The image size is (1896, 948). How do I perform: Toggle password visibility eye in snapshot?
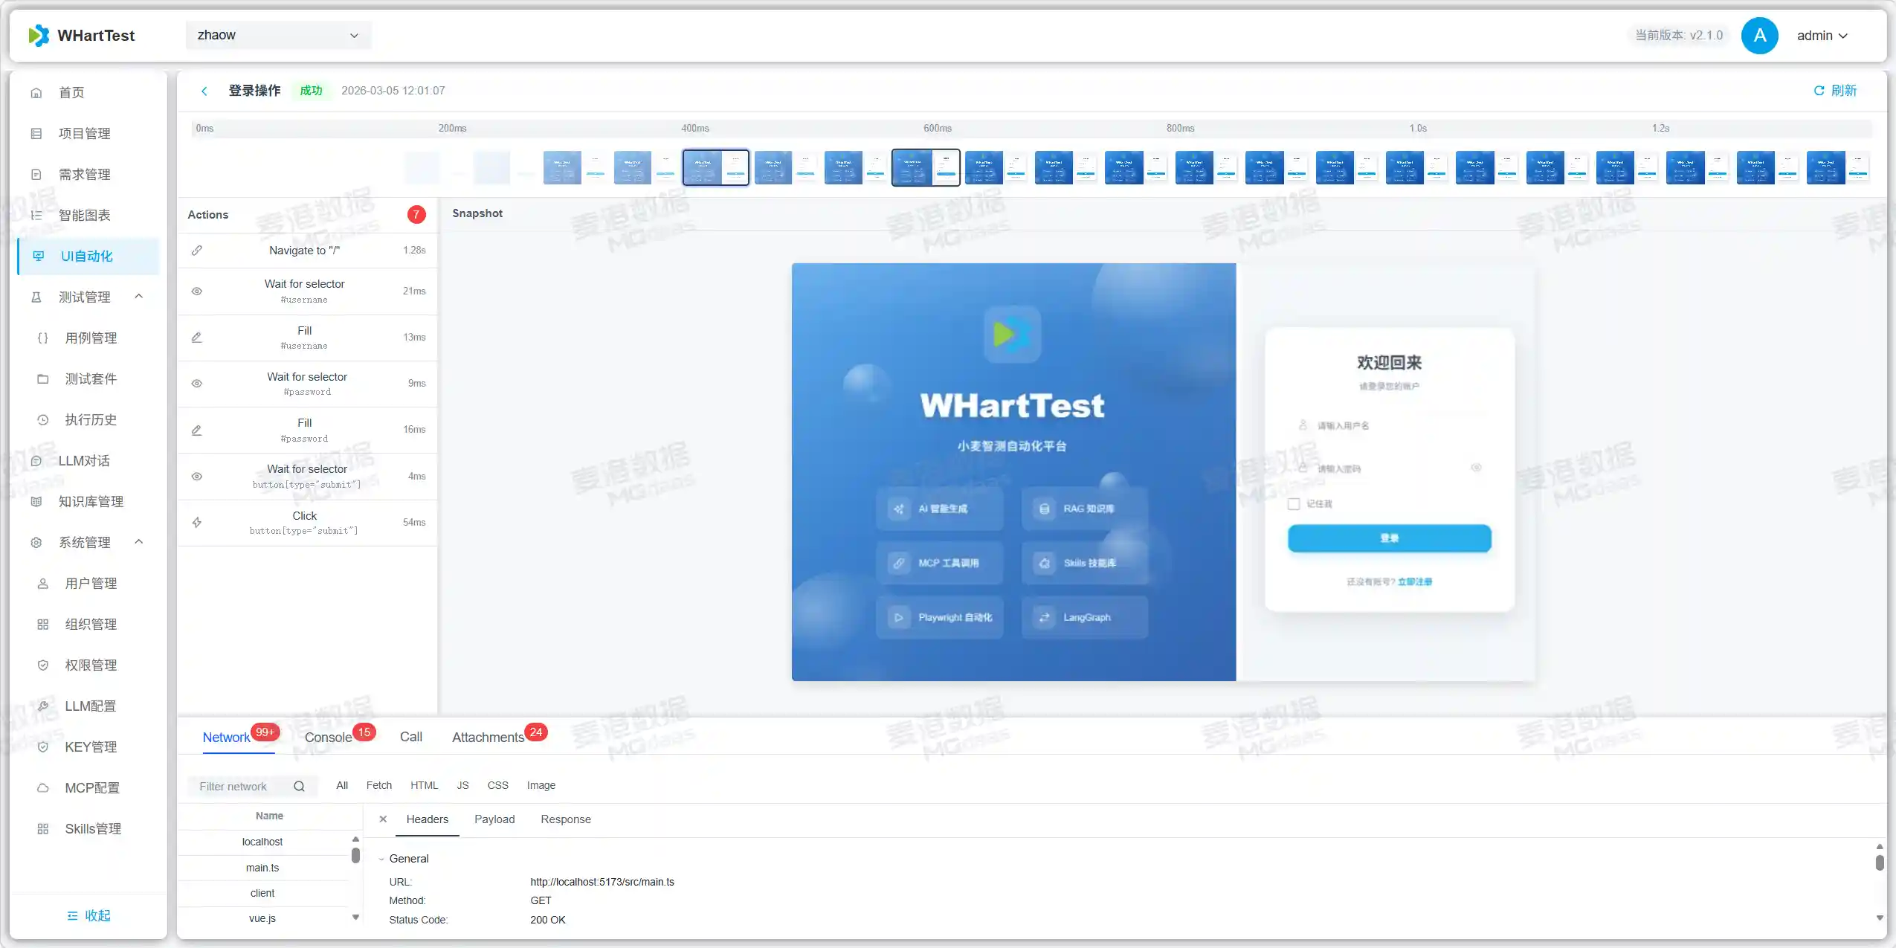(1476, 468)
